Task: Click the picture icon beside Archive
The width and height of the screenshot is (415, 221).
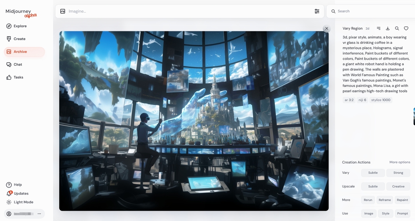Action: 9,52
